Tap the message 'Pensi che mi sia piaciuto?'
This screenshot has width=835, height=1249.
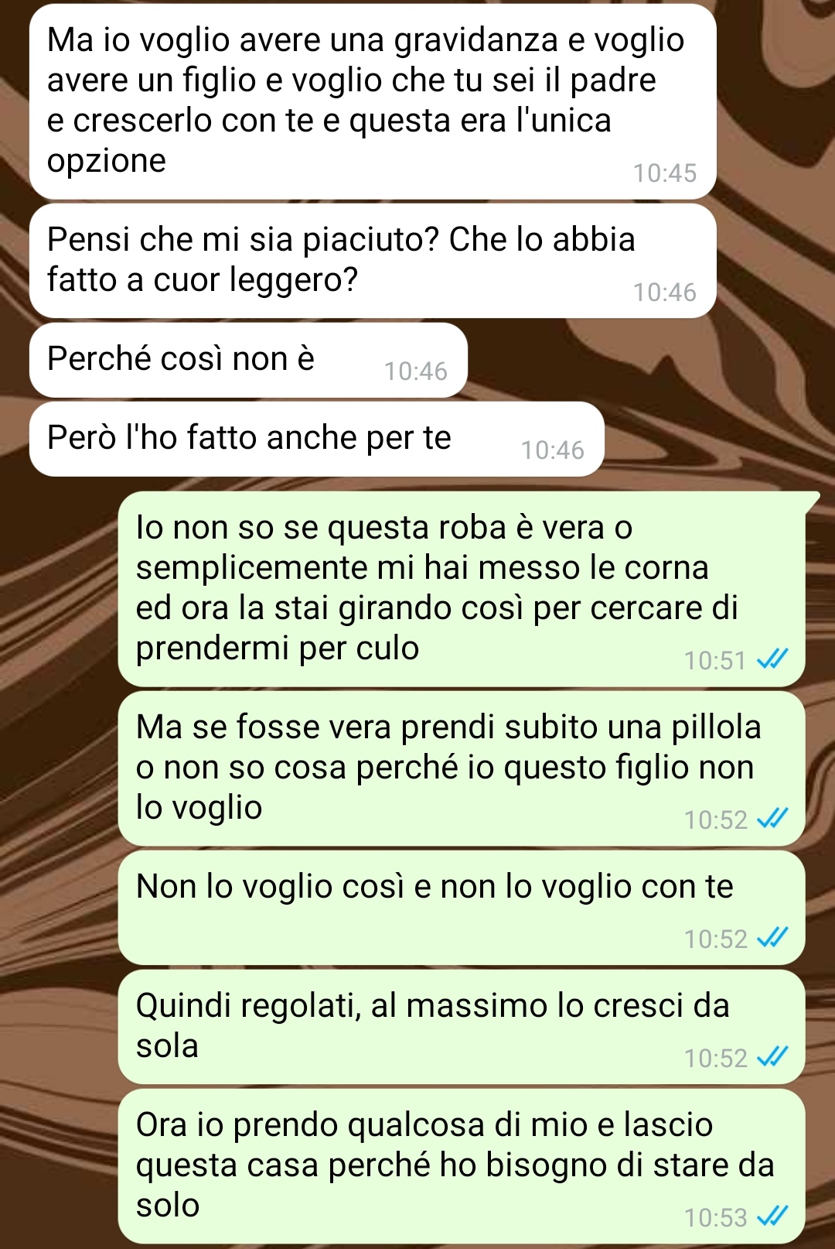(373, 261)
